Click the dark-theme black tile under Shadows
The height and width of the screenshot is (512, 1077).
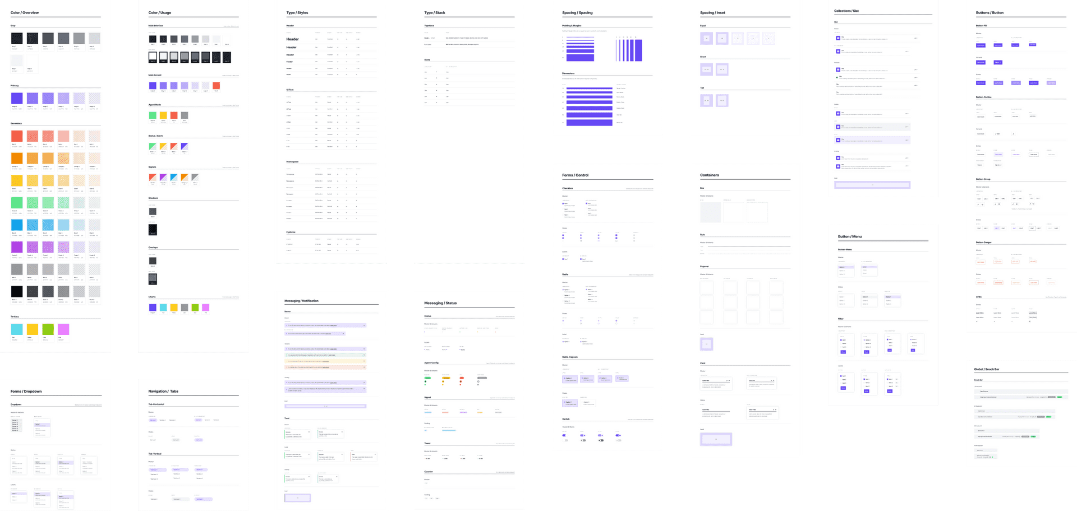coord(153,230)
